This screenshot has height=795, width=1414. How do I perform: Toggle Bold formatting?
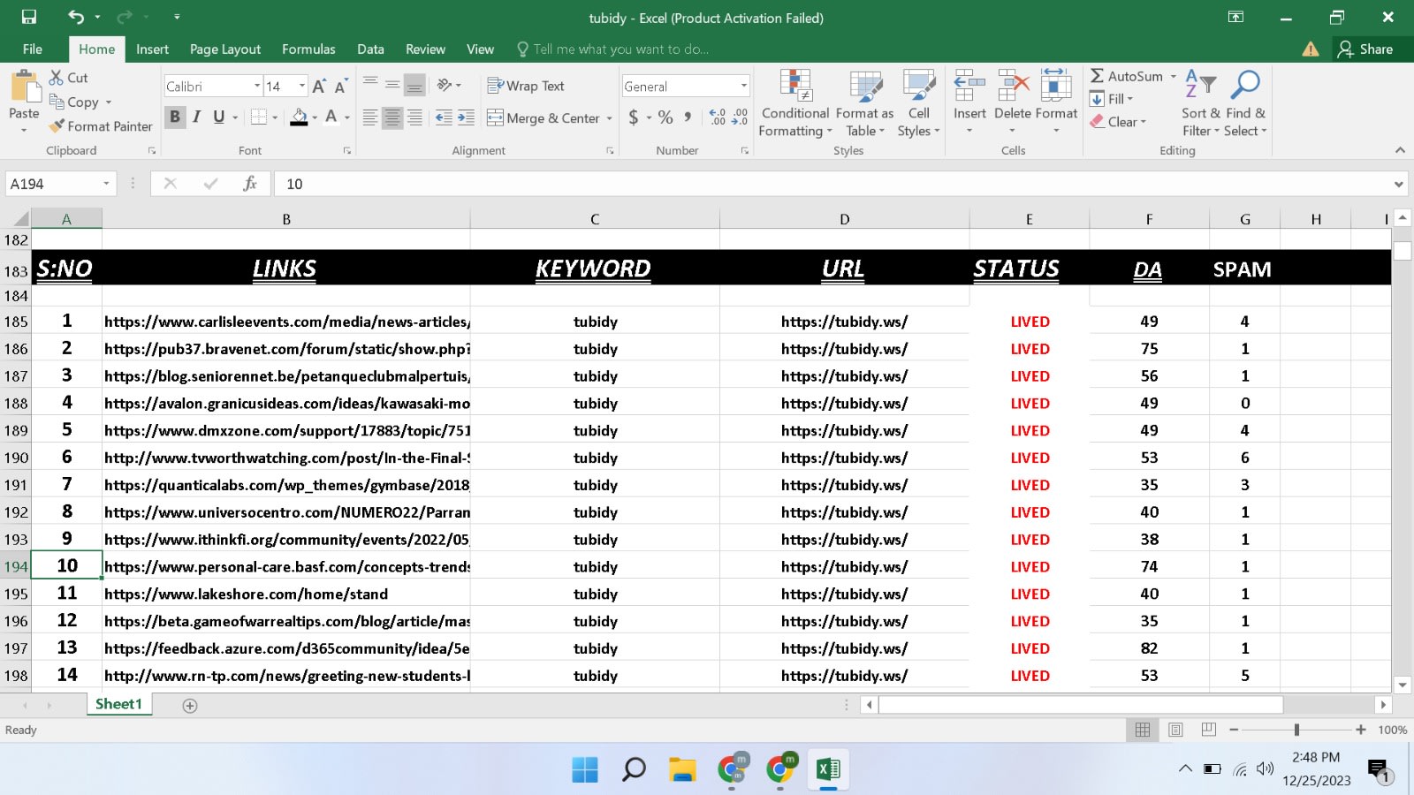coord(175,117)
